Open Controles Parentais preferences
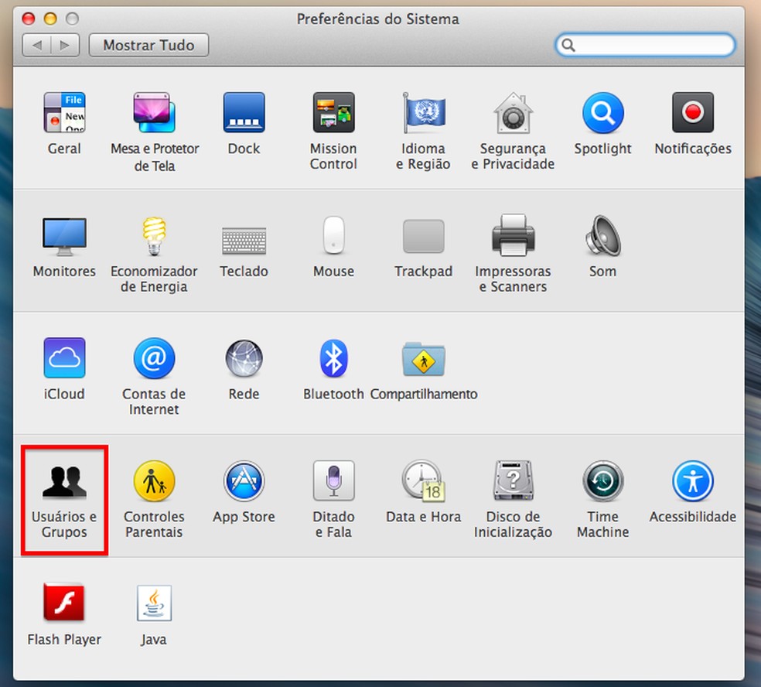Screen dimensions: 761x687 (155, 481)
